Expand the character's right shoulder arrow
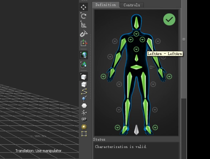Image resolution: width=210 pixels, height=159 pixels. coord(131,40)
